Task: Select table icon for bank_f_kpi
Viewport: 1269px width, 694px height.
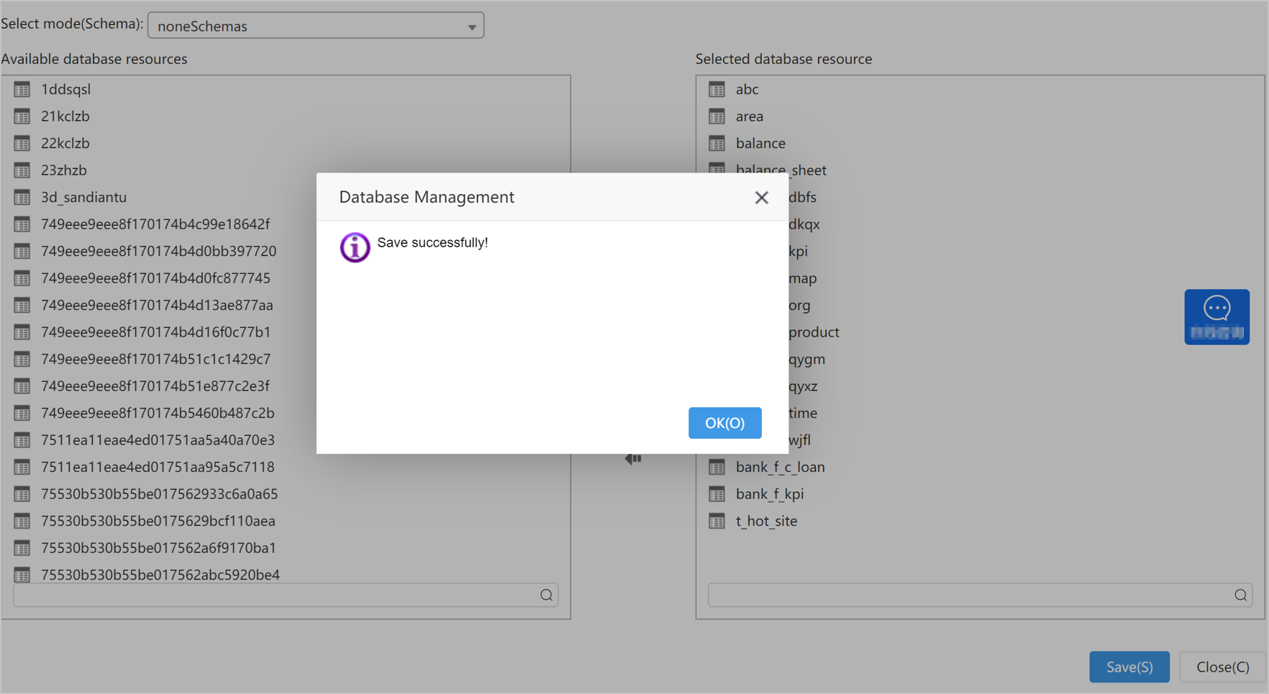Action: (x=717, y=494)
